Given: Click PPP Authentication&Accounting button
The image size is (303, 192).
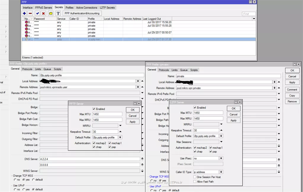Looking at the screenshot, I should (82, 13).
